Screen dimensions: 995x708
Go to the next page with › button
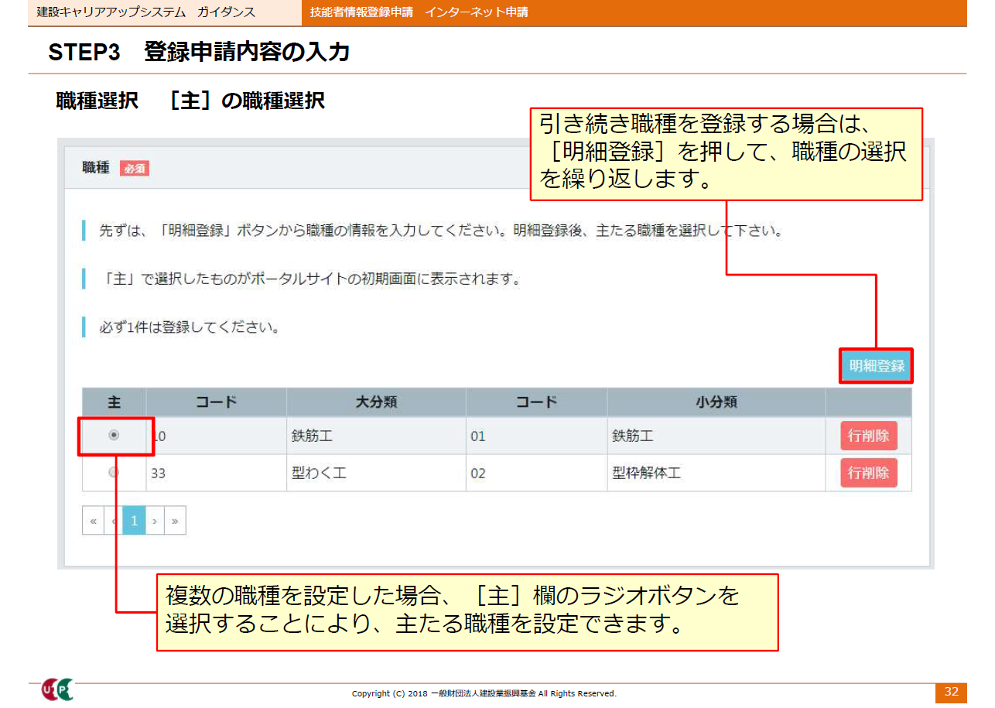[155, 522]
